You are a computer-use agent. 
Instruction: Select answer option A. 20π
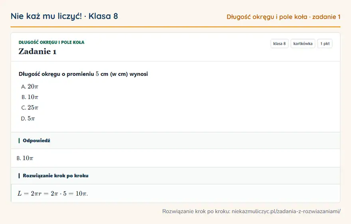coord(30,87)
